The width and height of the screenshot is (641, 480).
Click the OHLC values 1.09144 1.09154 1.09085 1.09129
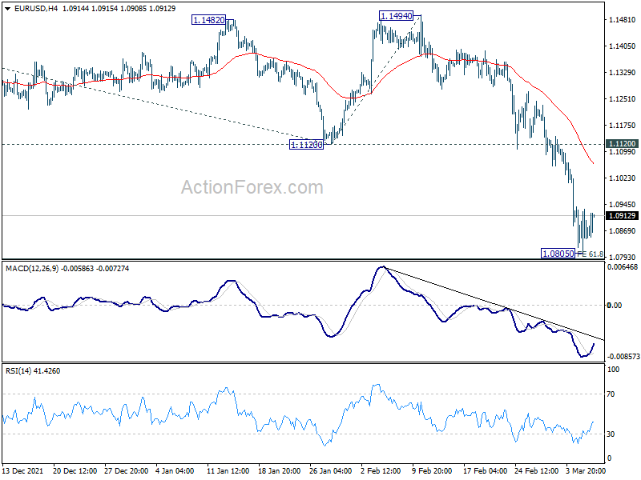click(119, 9)
